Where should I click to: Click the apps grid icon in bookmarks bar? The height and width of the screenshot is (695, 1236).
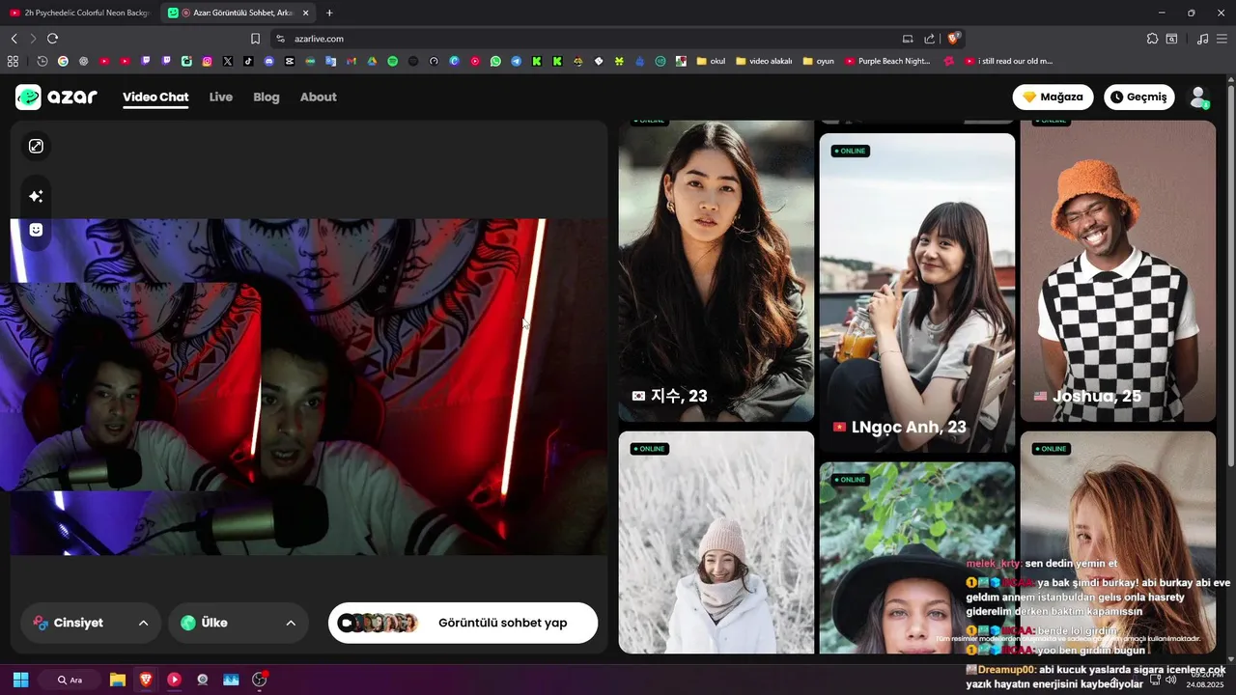coord(13,61)
